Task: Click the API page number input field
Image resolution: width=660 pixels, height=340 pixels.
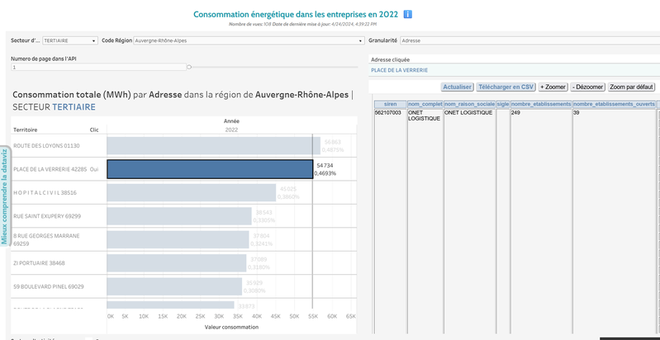Action: coord(97,67)
